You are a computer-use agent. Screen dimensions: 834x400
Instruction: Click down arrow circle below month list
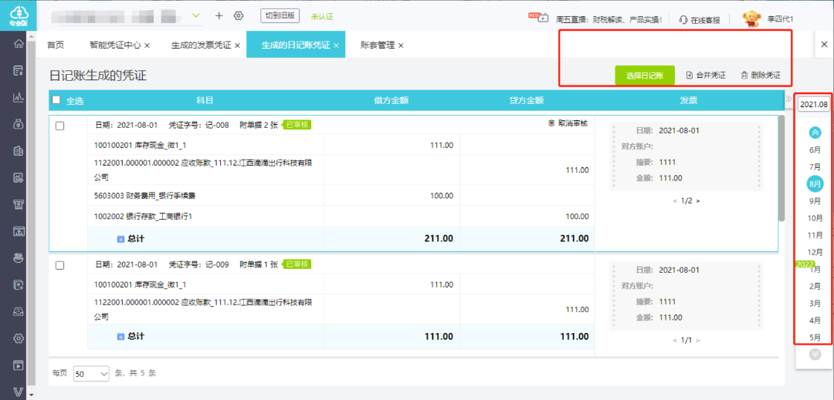tap(815, 355)
